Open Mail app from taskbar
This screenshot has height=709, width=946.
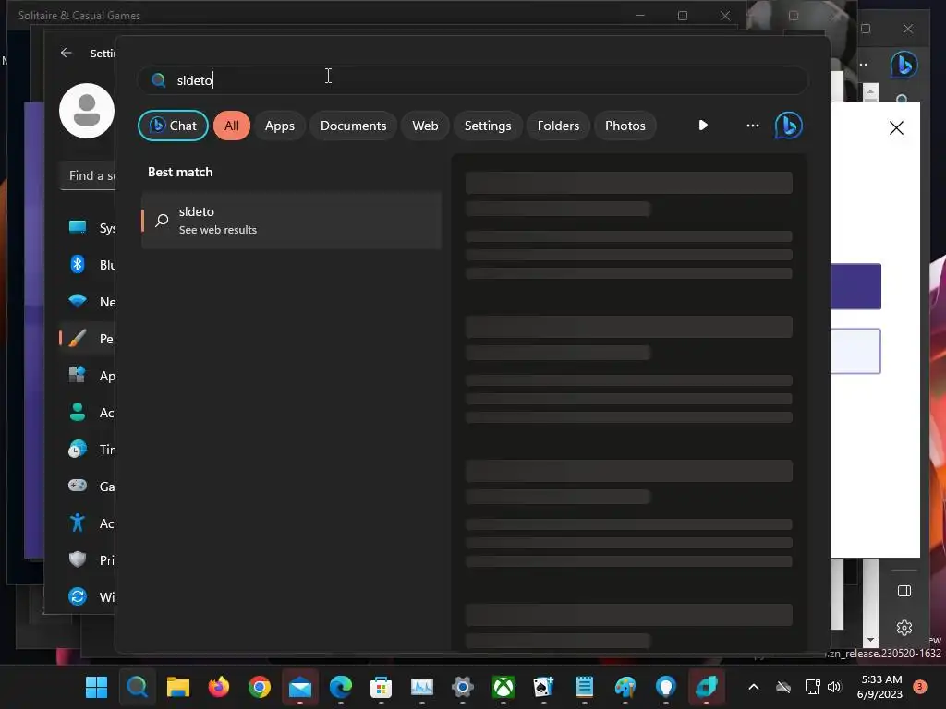point(300,687)
